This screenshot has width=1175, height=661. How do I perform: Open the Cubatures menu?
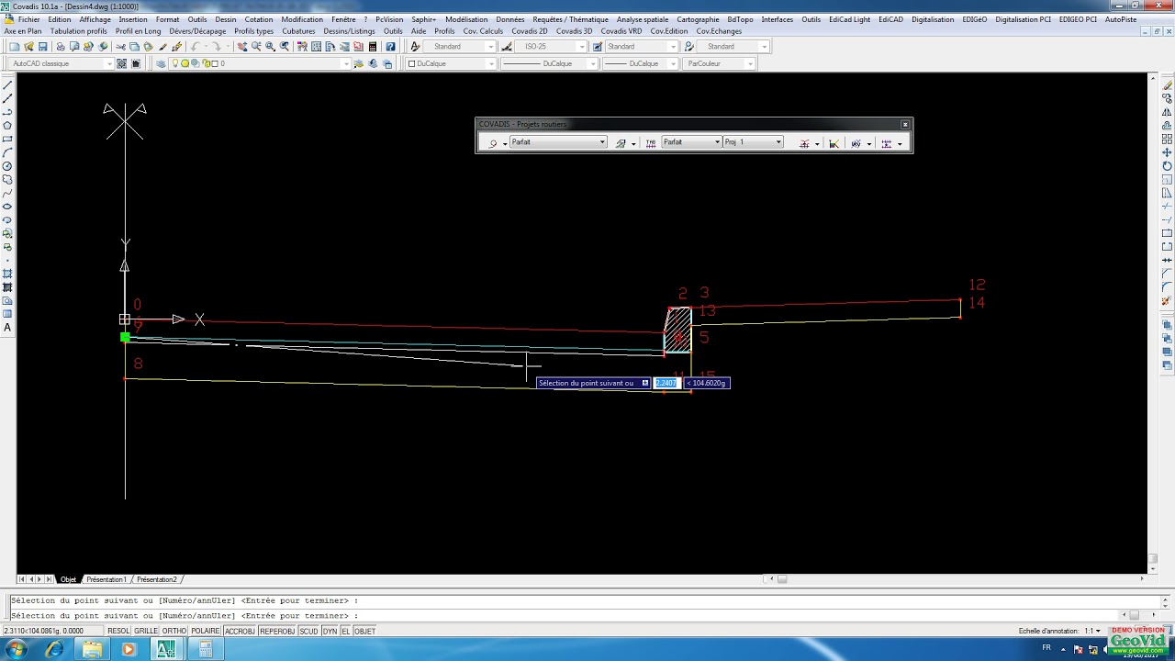click(x=298, y=31)
